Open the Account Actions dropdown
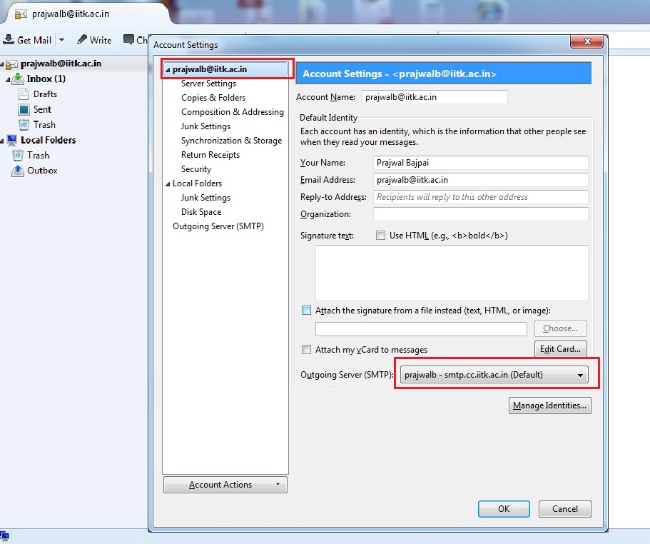The height and width of the screenshot is (544, 650). 225,484
